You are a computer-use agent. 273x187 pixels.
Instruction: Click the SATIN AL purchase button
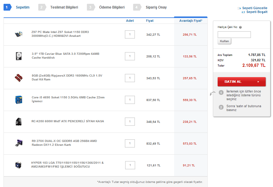pyautogui.click(x=241, y=82)
